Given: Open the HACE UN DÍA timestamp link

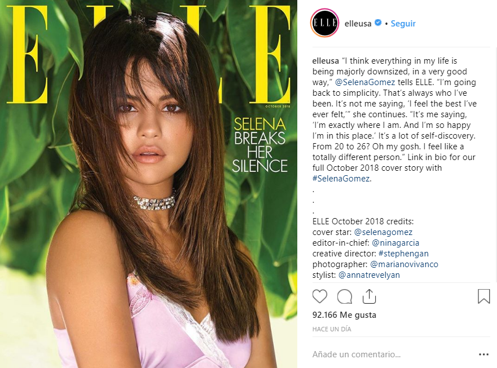Looking at the screenshot, I should click(x=332, y=329).
